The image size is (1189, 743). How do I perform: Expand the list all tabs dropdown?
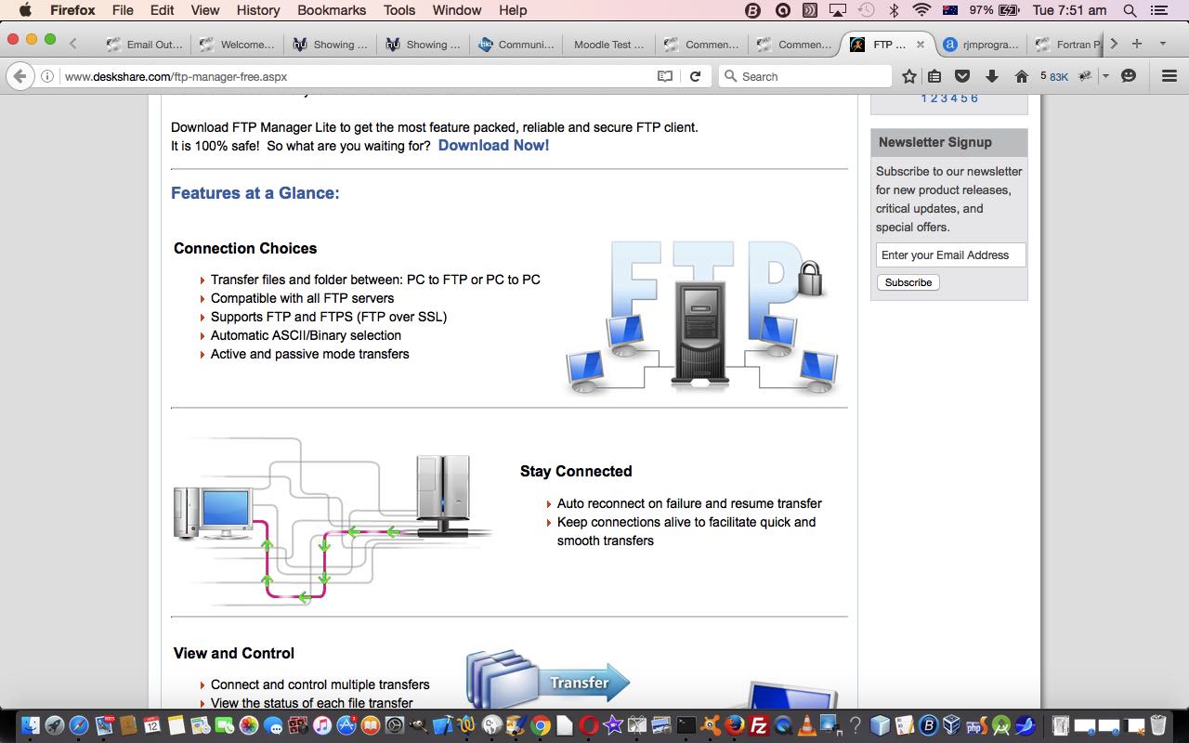coord(1161,44)
